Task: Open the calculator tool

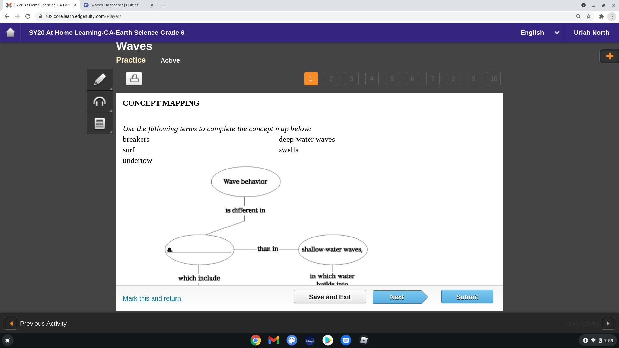Action: click(100, 123)
